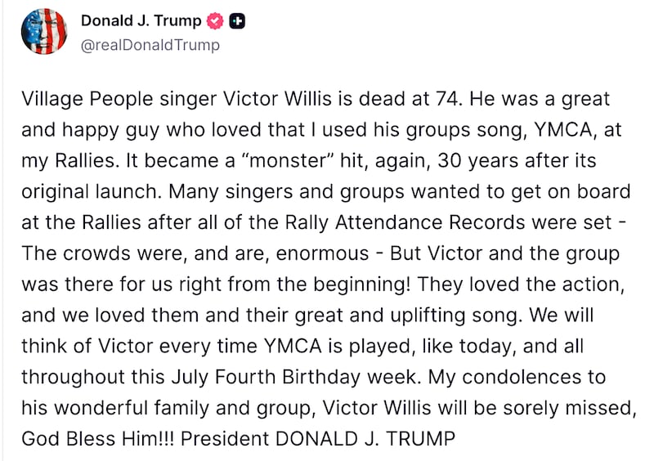This screenshot has height=461, width=654.
Task: Open the Donald J. Trump display name
Action: pyautogui.click(x=141, y=20)
